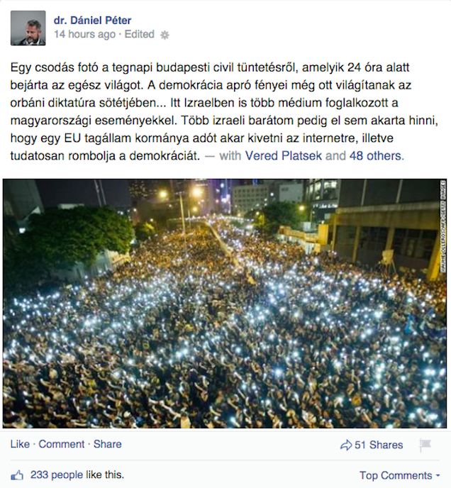Click the post's Hungarian text body
Screen dimensions: 451x488
[x=224, y=111]
